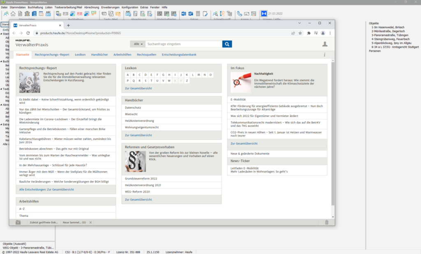Screen dimensions: 421x254
Task: Open the Zuletzt geöffnete Dok... tab
Action: coord(44,222)
